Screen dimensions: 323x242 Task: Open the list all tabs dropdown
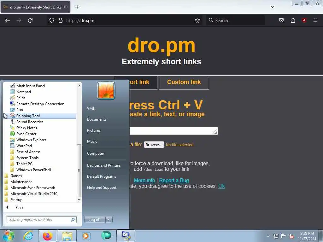coord(272,7)
